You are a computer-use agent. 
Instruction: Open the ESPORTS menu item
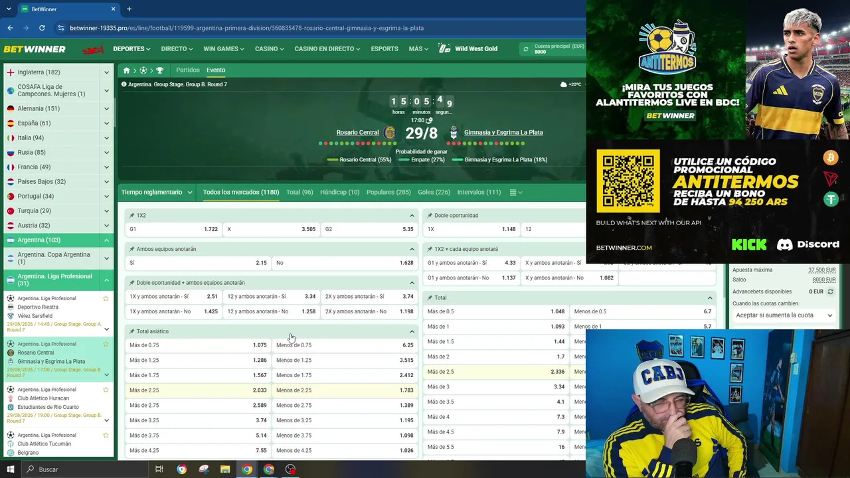point(384,49)
